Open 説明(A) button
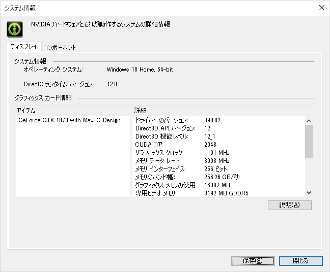 point(289,205)
